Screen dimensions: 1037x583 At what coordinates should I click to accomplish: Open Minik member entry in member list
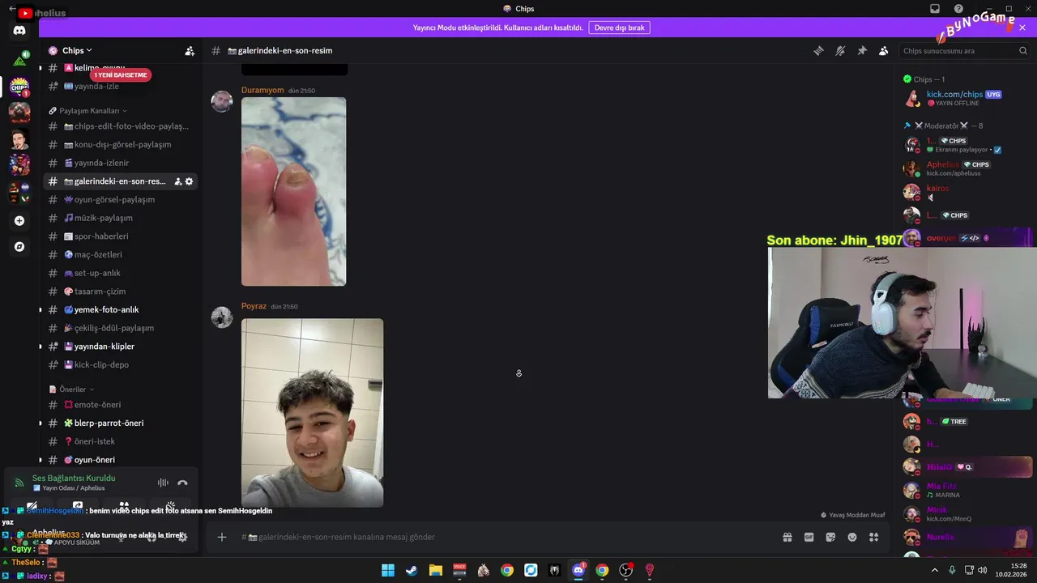point(967,513)
